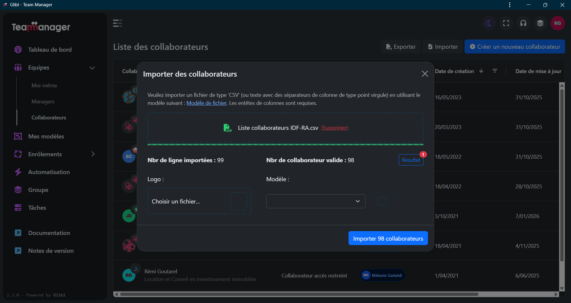Click the fullscreen icon in header
The width and height of the screenshot is (571, 303).
point(506,23)
